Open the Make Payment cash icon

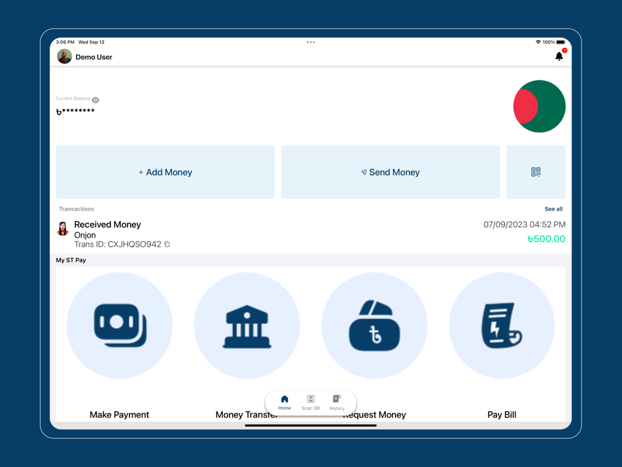coord(119,325)
